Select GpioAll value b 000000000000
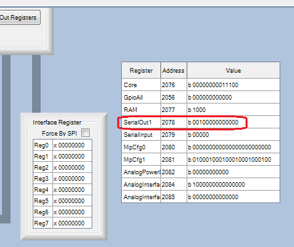Image resolution: width=294 pixels, height=247 pixels. [x=233, y=97]
